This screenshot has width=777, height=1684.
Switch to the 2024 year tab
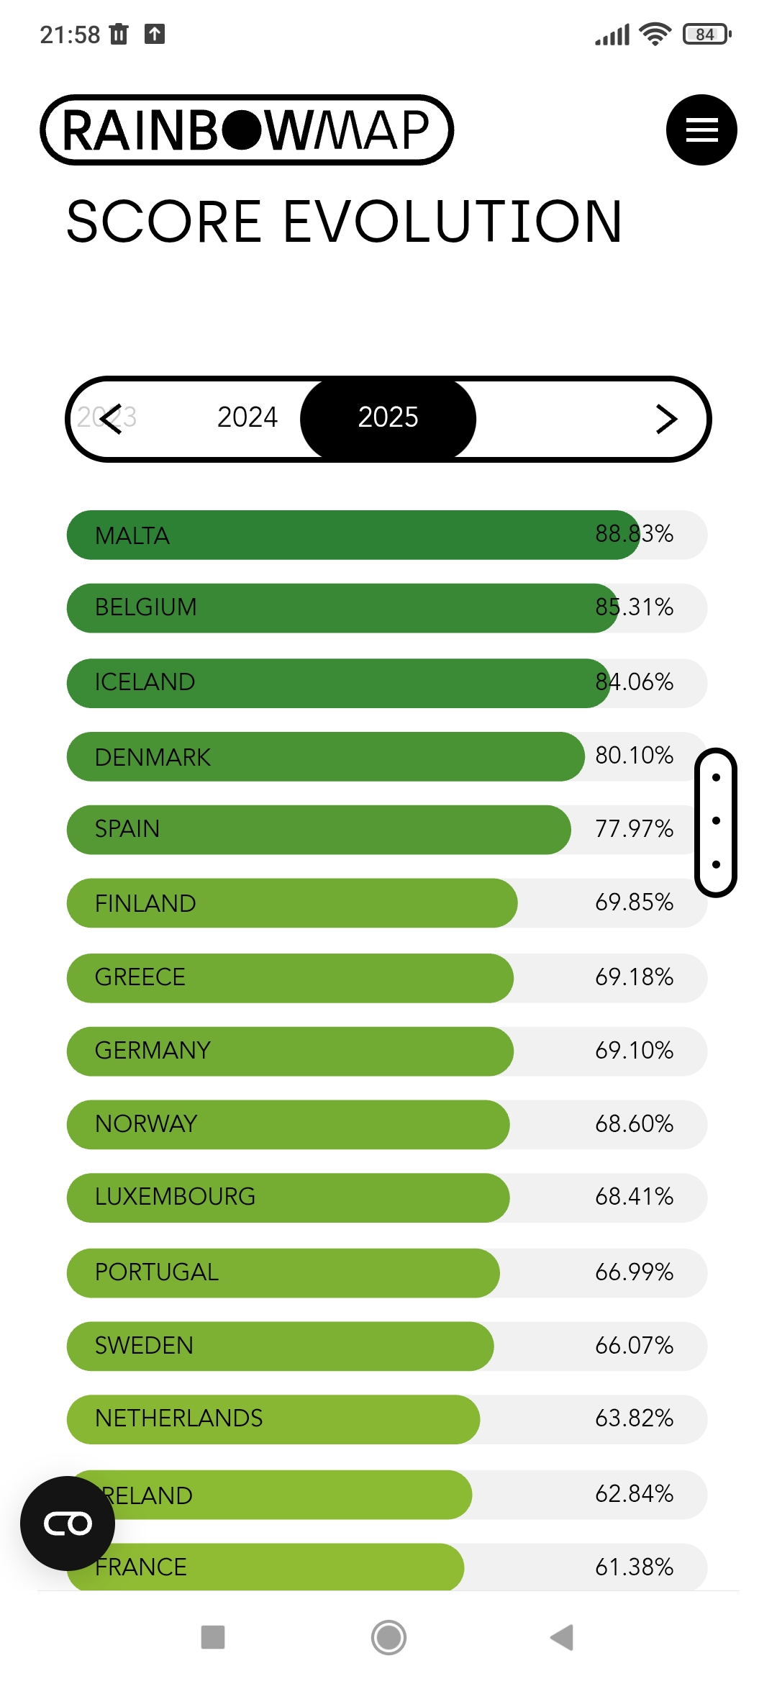247,417
